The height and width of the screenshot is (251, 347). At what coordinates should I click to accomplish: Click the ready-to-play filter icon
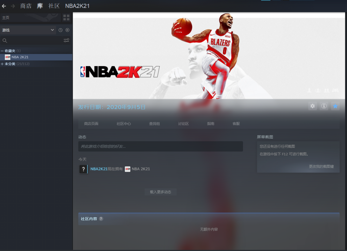click(67, 30)
